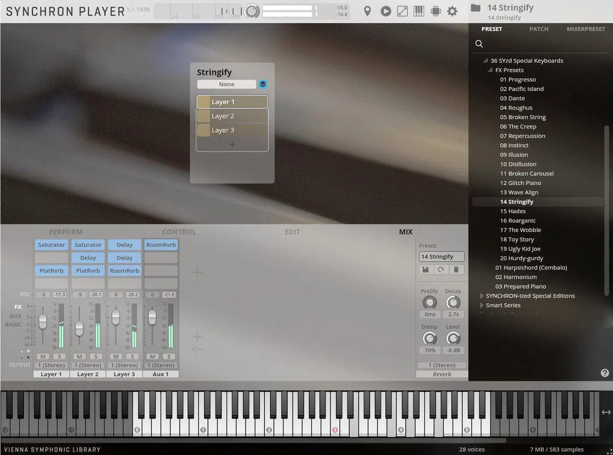This screenshot has width=613, height=455.
Task: Click the preset search magnifier icon
Action: [x=479, y=44]
